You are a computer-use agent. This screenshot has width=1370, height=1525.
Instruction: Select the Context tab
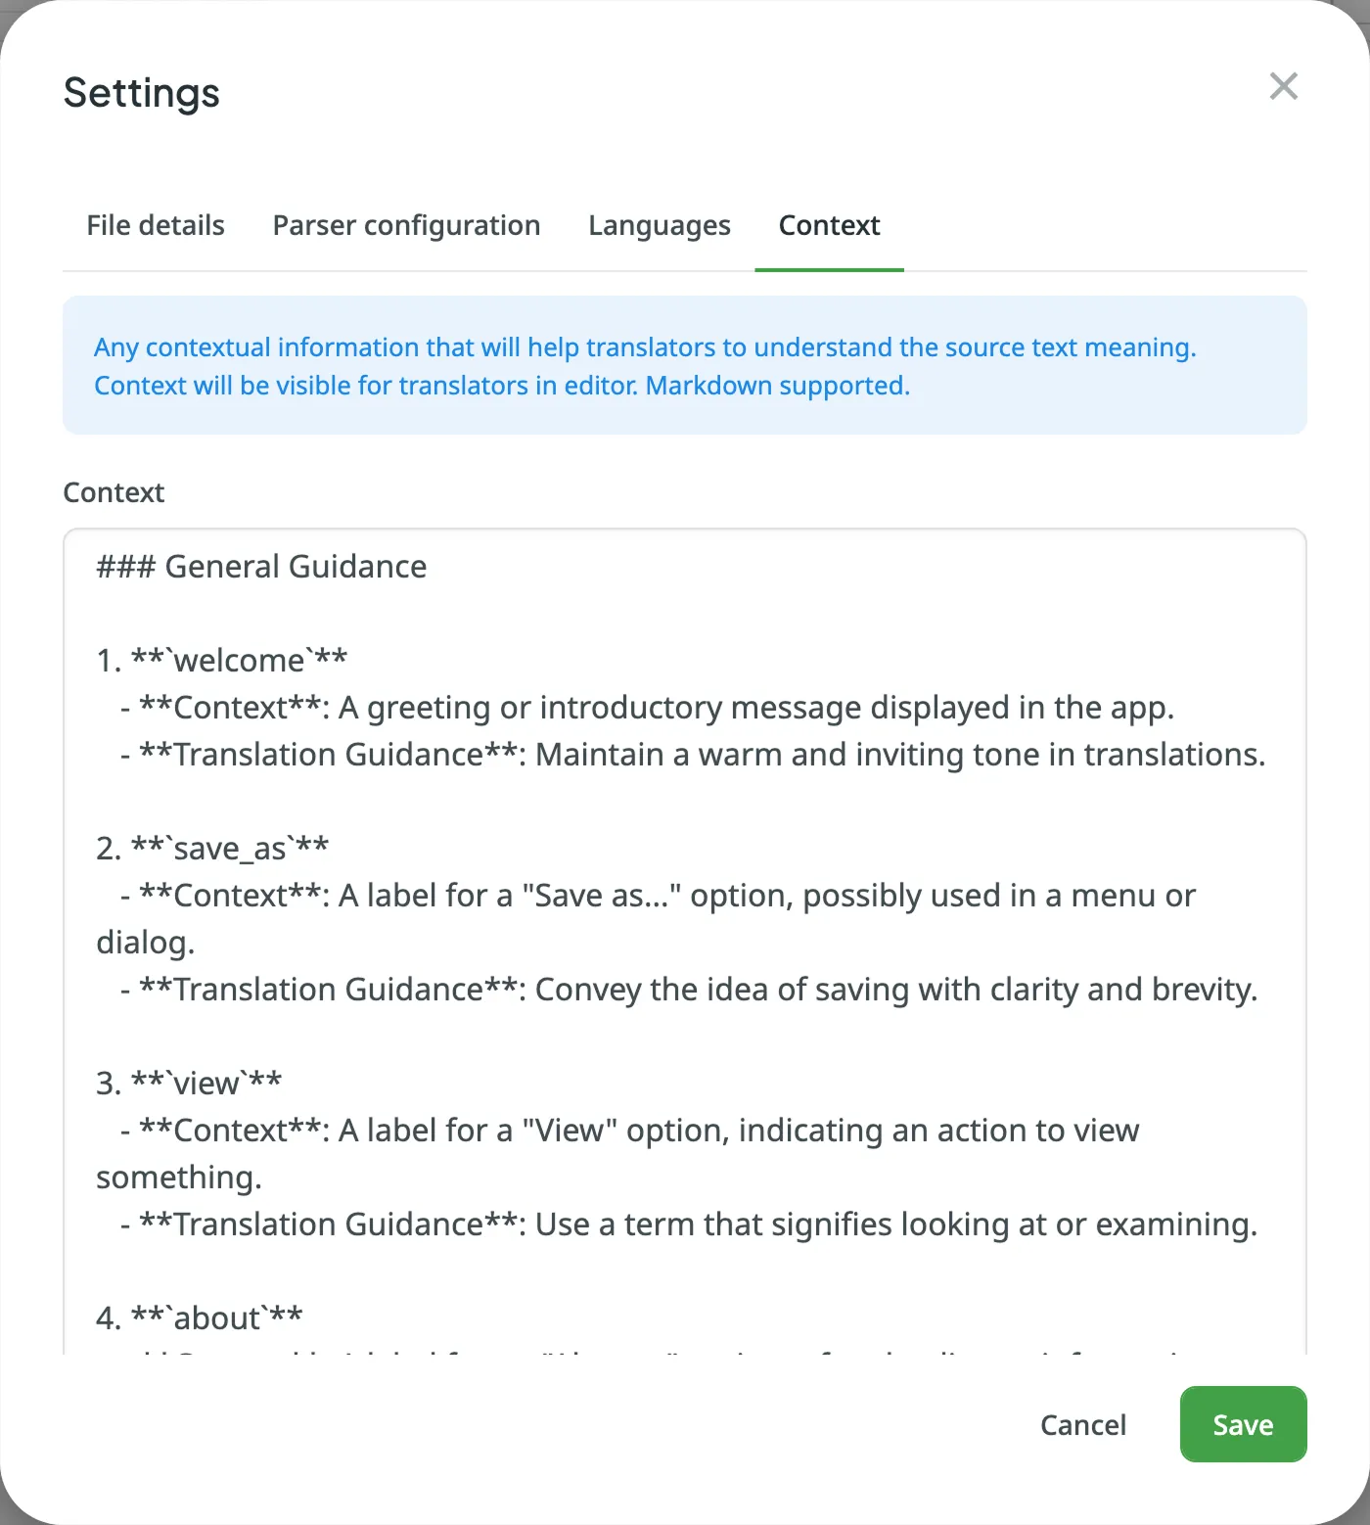(x=828, y=225)
